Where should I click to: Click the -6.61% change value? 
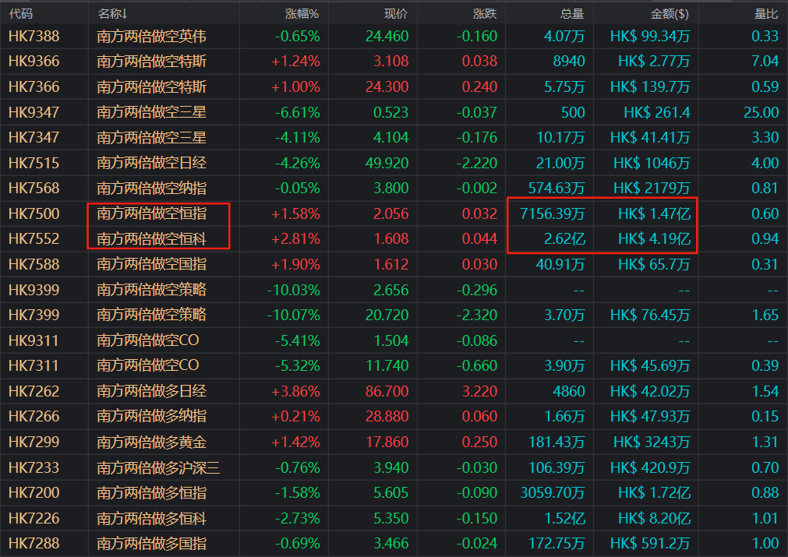point(297,112)
